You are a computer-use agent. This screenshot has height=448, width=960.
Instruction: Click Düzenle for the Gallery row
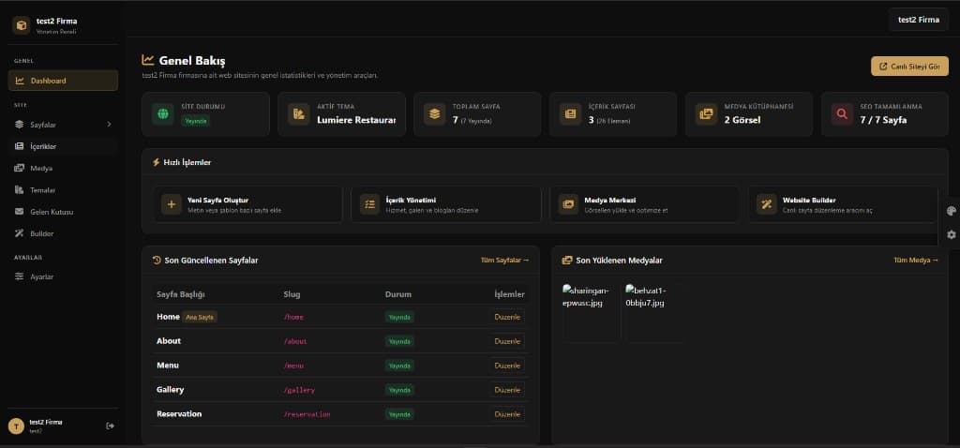507,390
